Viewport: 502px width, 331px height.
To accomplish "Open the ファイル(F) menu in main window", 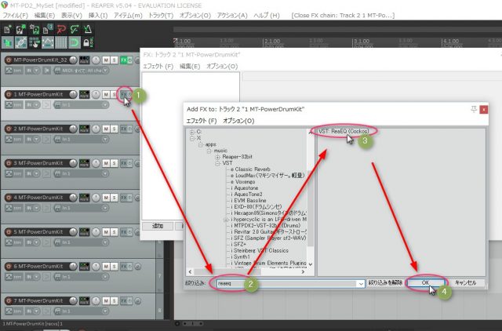I will (15, 16).
